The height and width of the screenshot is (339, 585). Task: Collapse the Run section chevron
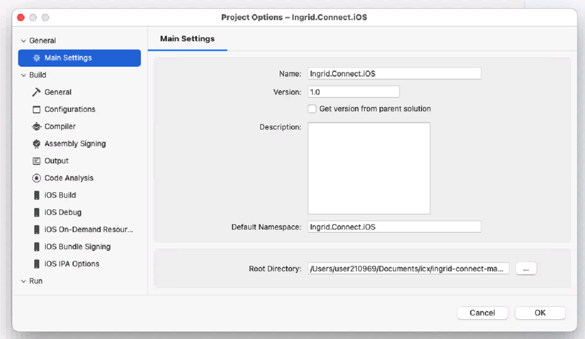23,281
